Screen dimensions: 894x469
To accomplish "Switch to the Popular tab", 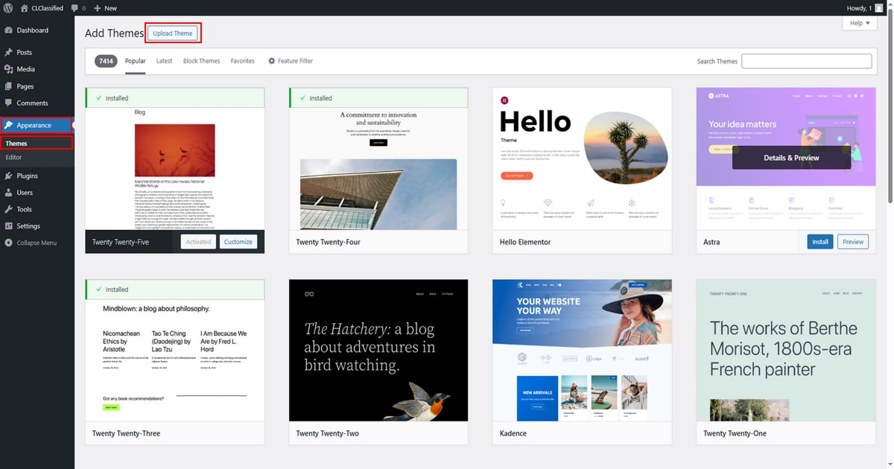I will pyautogui.click(x=135, y=61).
